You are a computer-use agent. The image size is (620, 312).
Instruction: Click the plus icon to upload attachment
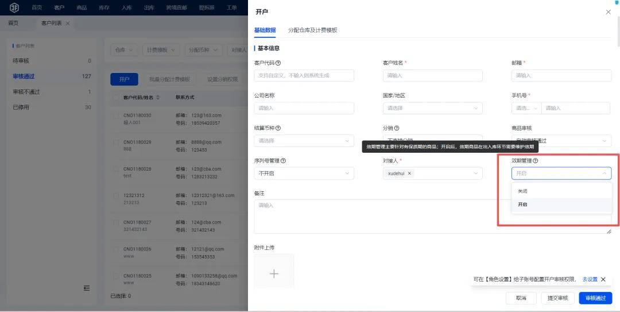pyautogui.click(x=274, y=274)
